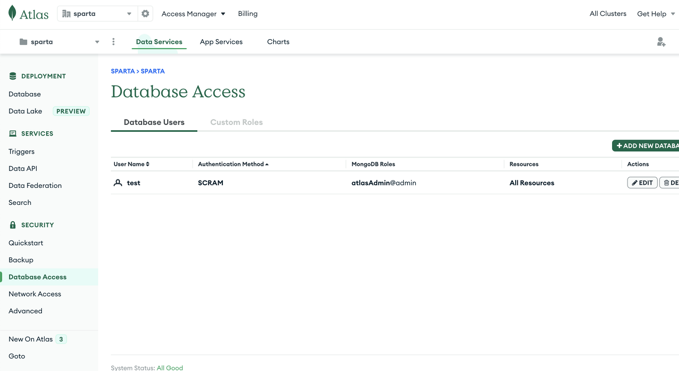Click the atlasAdmin@admin role cell
Image resolution: width=679 pixels, height=371 pixels.
(x=384, y=183)
